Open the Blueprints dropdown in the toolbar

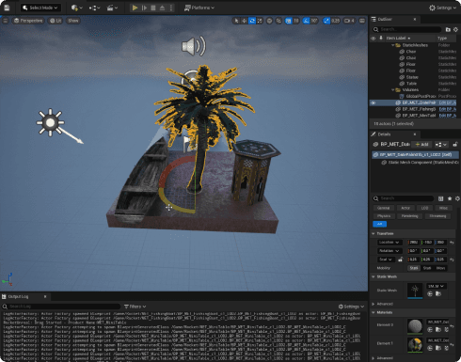pos(94,8)
